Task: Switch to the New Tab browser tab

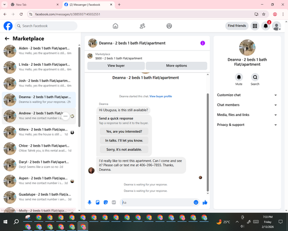Action: pos(35,5)
